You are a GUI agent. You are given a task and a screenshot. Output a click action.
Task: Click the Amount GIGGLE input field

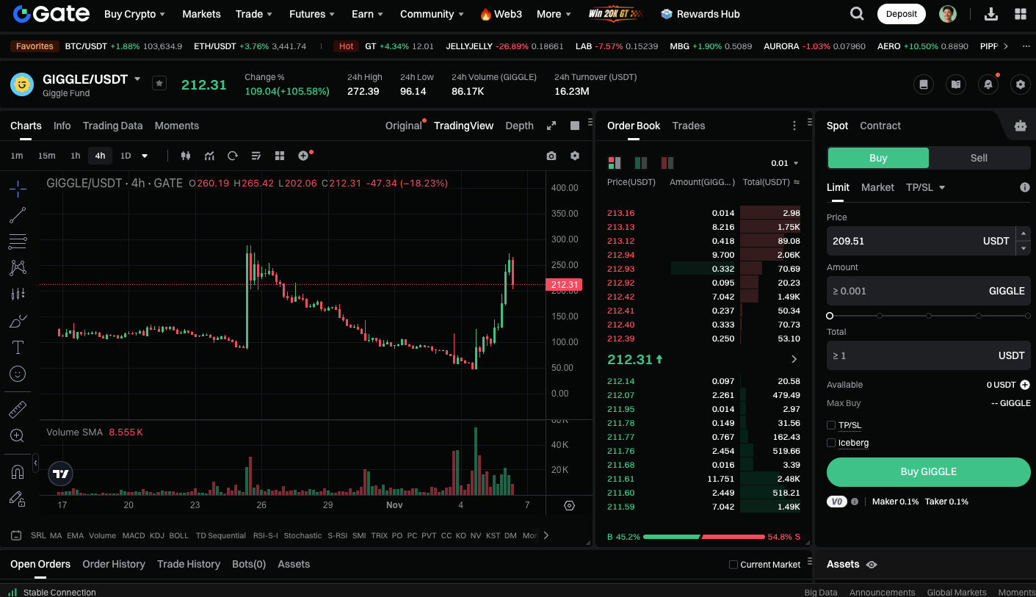pos(929,291)
